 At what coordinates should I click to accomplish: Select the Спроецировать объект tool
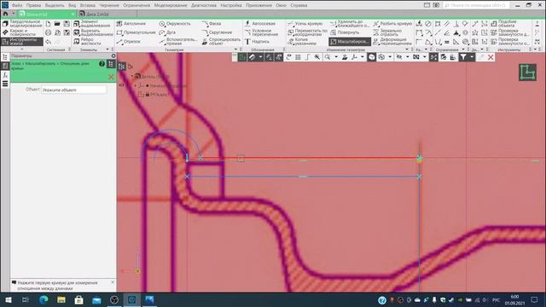pos(221,42)
